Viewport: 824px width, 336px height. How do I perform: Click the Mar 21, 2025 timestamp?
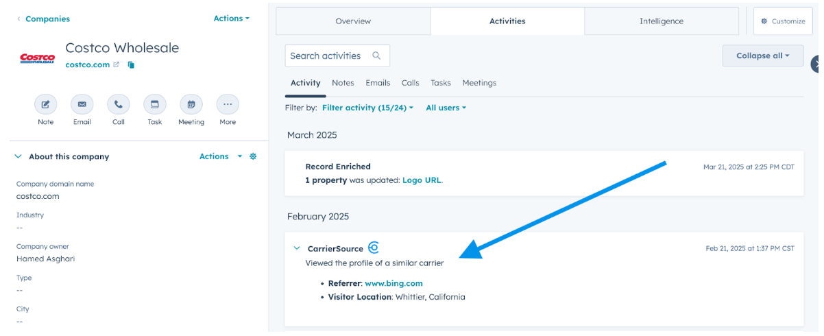[749, 167]
